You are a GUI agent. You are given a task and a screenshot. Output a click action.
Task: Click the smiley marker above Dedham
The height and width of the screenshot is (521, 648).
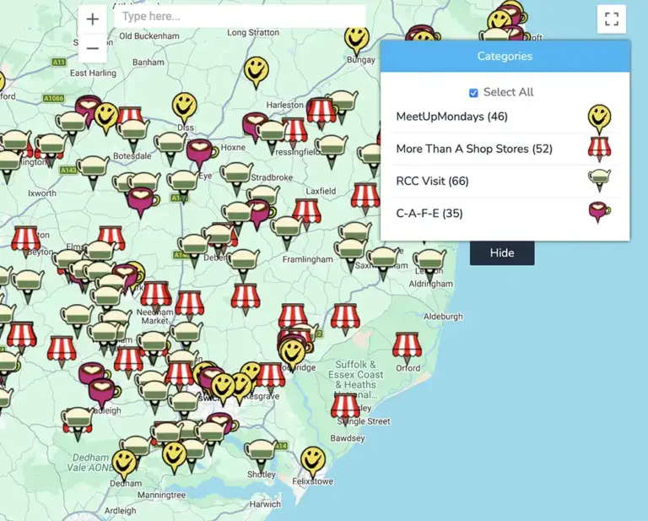coord(125,462)
